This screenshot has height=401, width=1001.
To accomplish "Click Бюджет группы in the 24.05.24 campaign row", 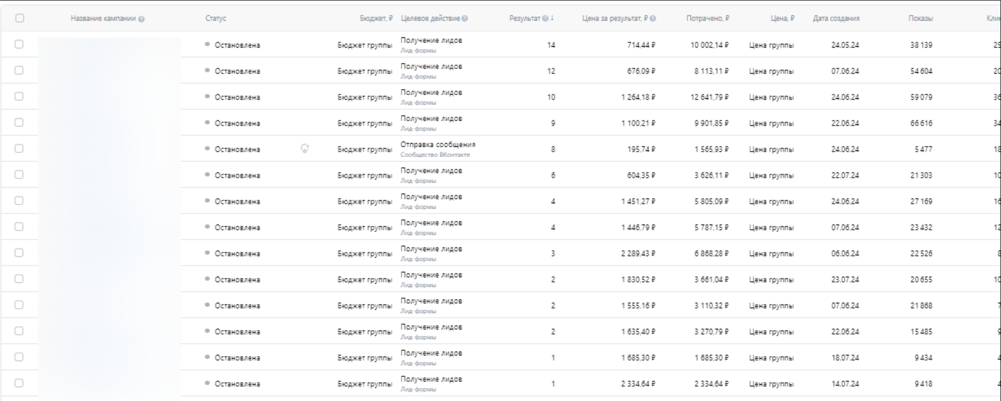I will click(x=365, y=45).
